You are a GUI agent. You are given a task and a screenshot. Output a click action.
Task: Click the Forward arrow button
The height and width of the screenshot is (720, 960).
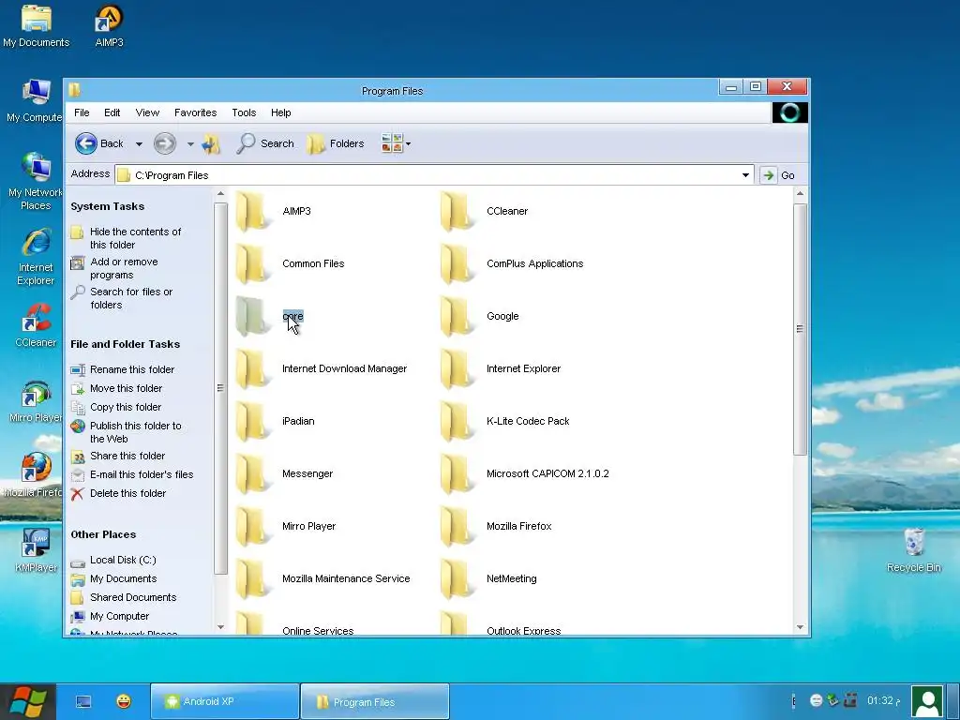coord(165,143)
